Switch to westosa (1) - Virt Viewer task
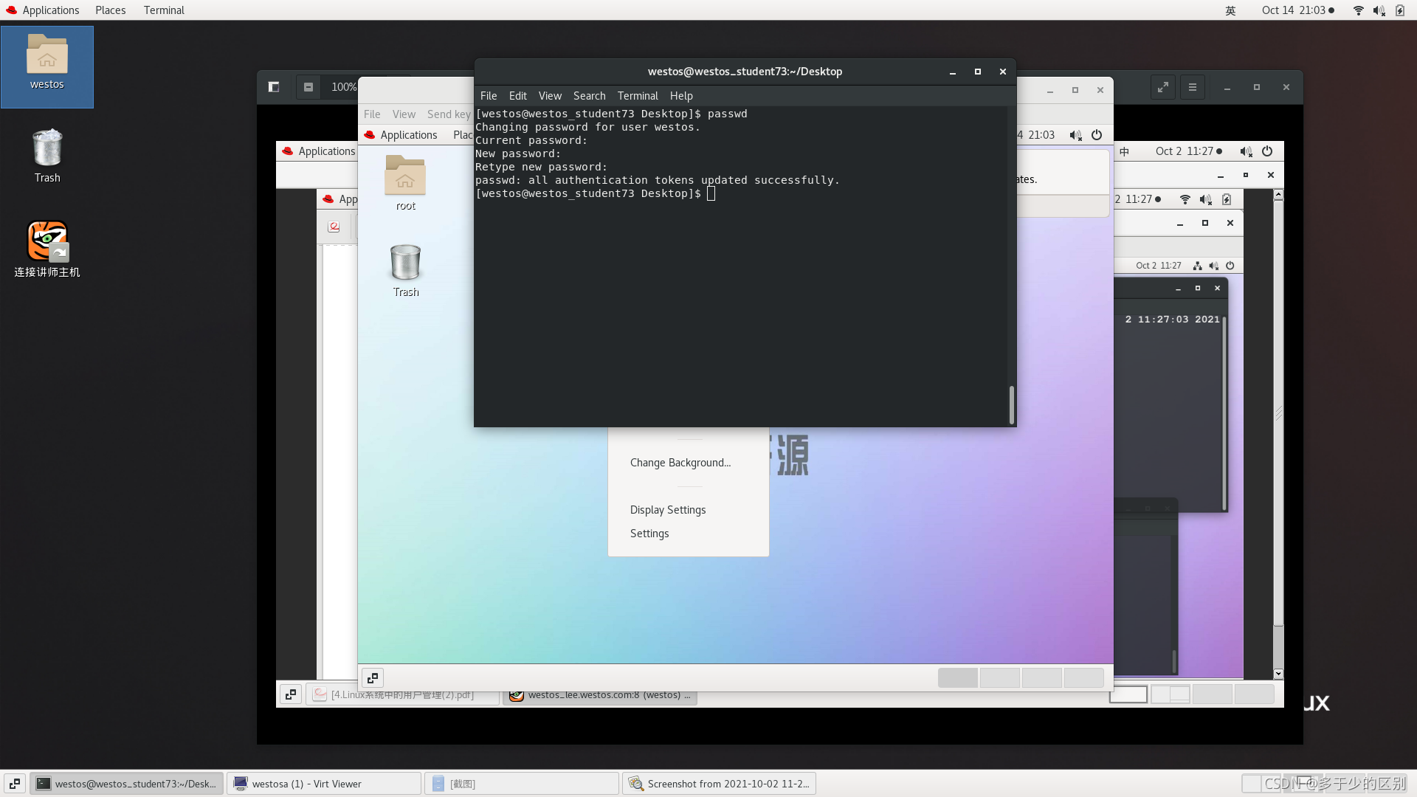The width and height of the screenshot is (1417, 797). click(323, 784)
